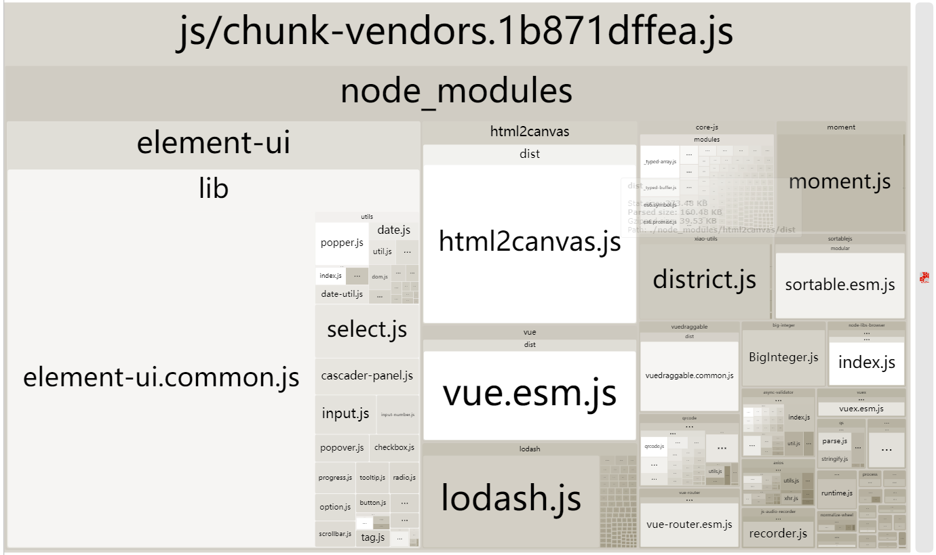Viewport: 936px width, 555px height.
Task: Select utils.js in the axios package
Action: (791, 481)
